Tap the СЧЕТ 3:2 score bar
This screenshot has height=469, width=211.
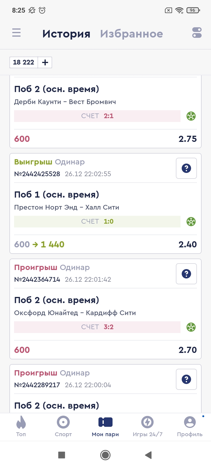97,327
